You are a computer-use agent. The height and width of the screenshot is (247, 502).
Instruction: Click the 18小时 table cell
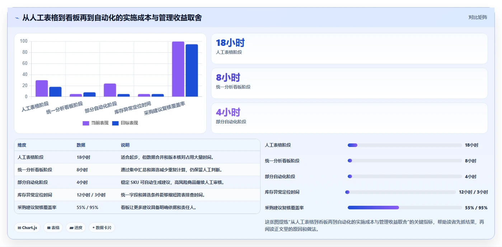(83, 157)
